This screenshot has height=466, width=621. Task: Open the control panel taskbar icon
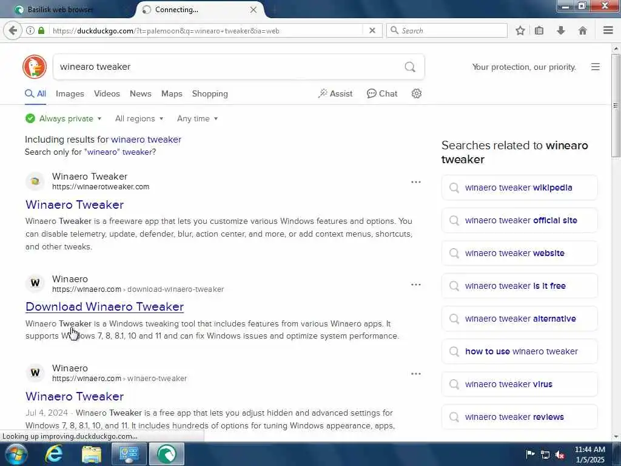click(129, 454)
